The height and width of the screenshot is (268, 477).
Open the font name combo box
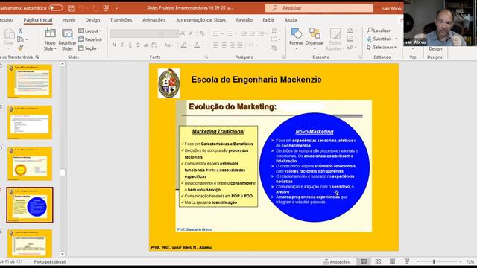(x=136, y=33)
